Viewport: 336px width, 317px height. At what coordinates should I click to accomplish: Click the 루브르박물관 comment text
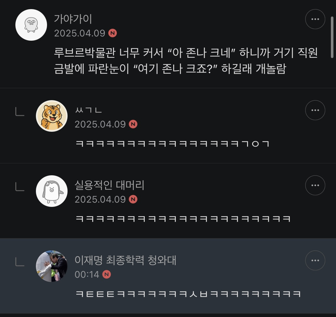[186, 61]
